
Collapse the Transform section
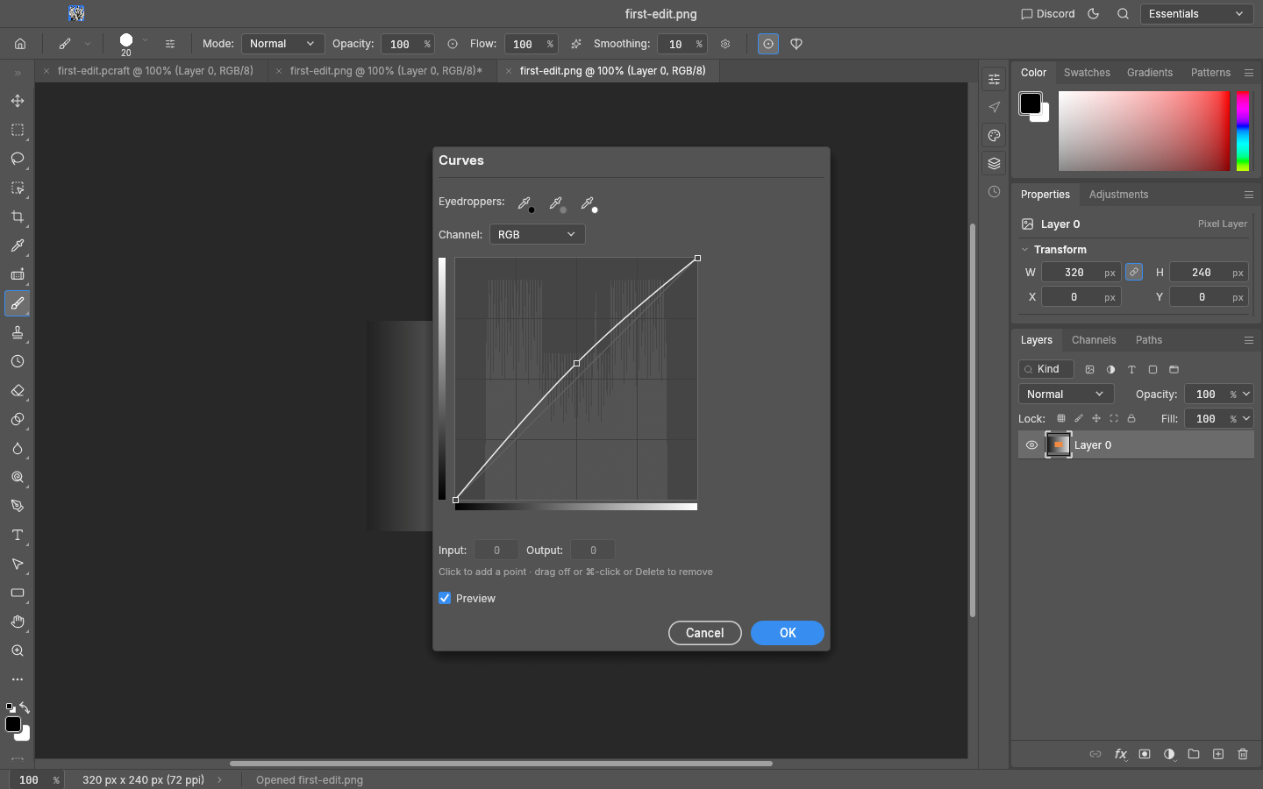1024,250
